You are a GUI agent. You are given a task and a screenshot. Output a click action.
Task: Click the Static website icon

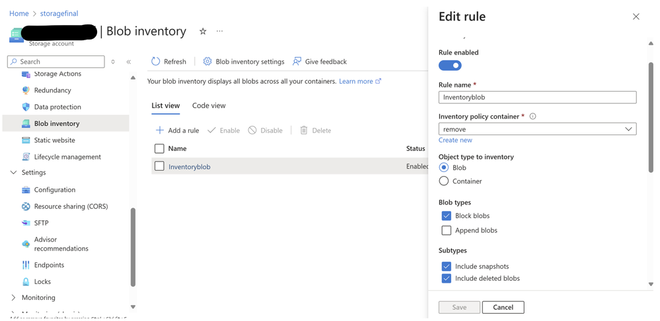[26, 140]
